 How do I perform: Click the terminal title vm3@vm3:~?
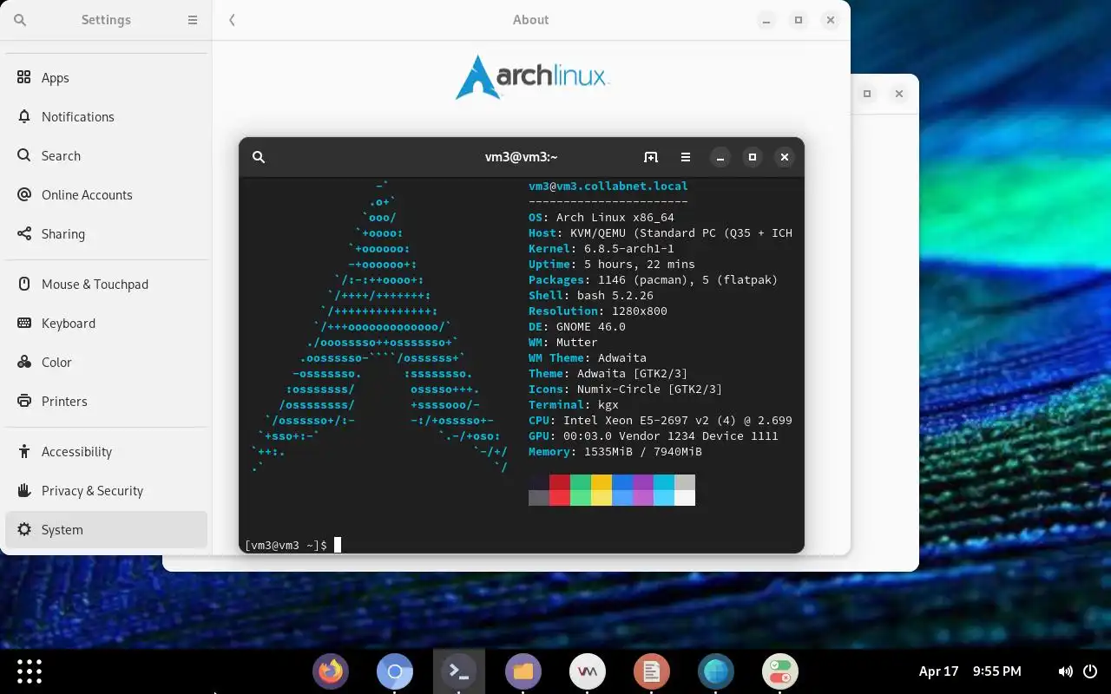coord(521,157)
